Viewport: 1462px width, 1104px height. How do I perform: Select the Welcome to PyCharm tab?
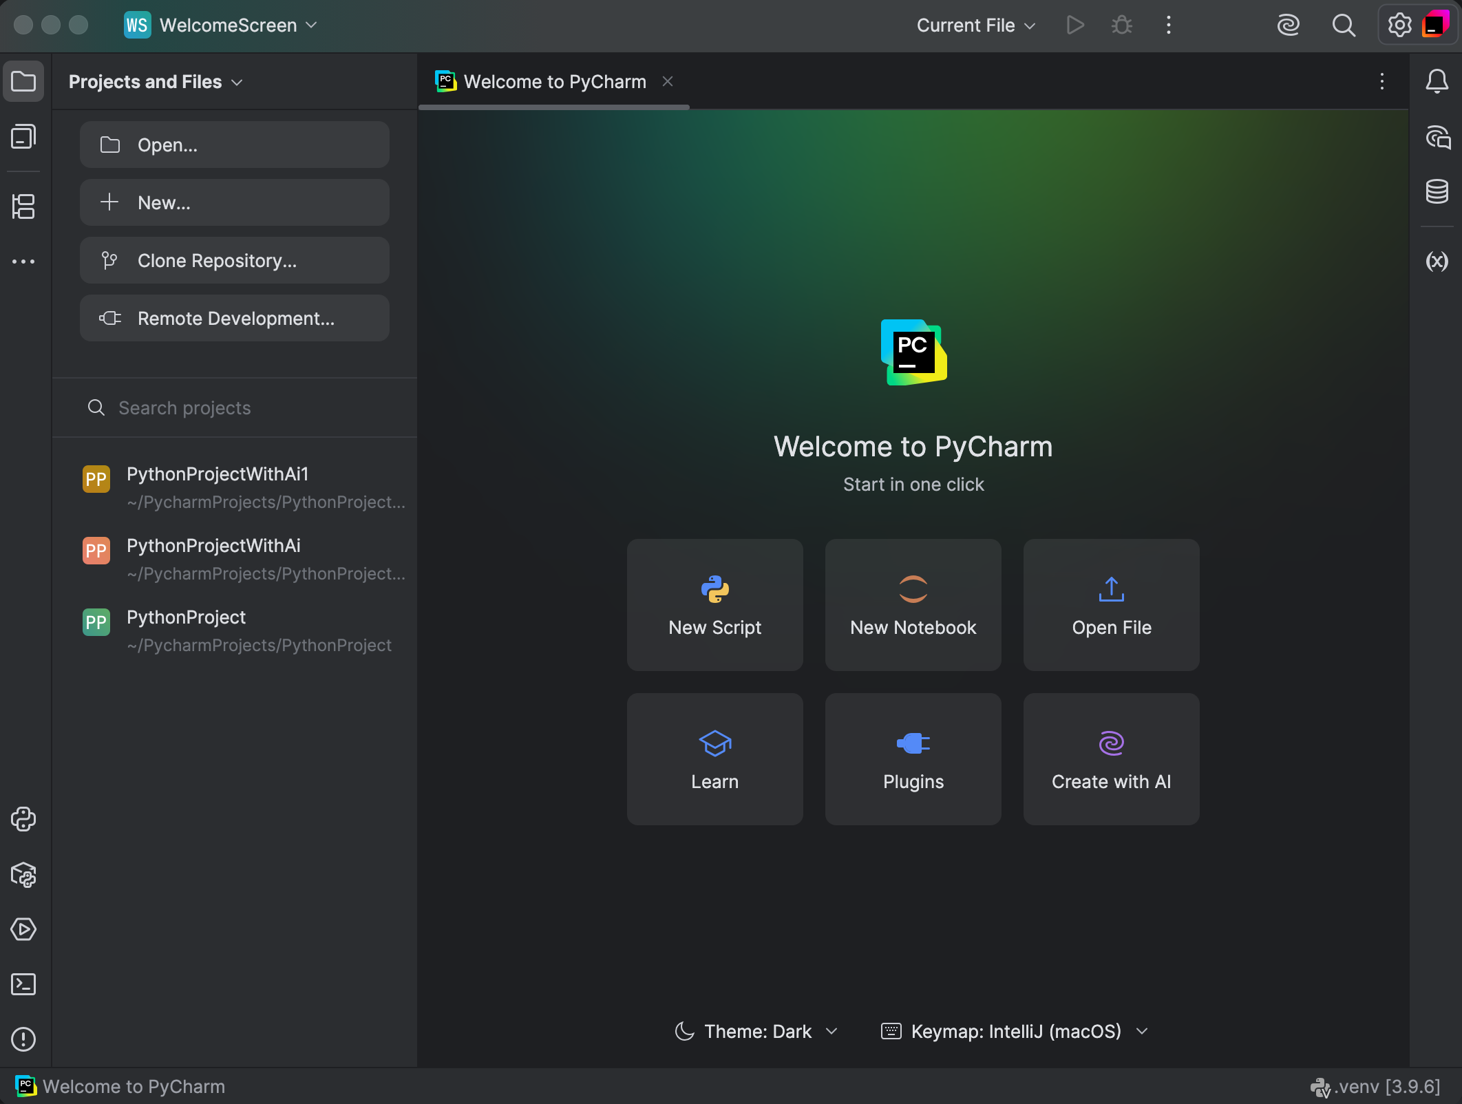(555, 82)
